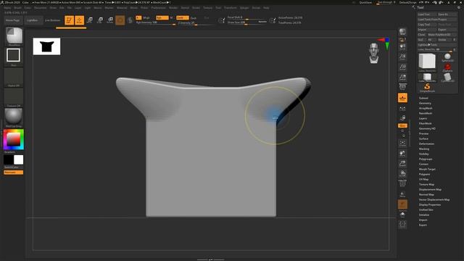Select the Scale transform icon

click(x=100, y=20)
